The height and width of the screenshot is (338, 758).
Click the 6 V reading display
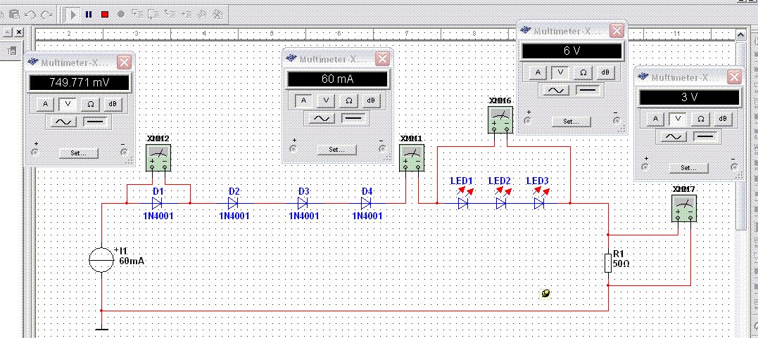tap(572, 51)
